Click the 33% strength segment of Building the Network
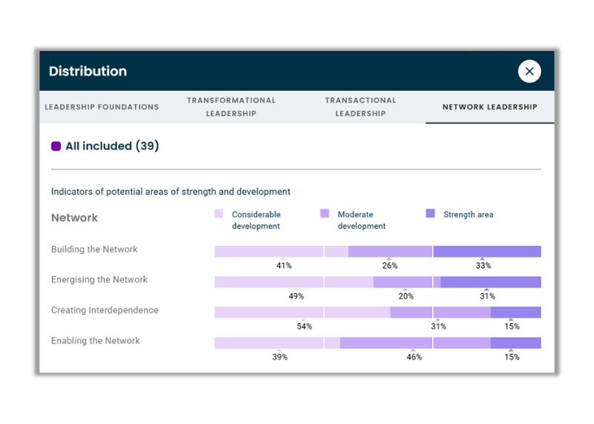Viewport: 594px width, 424px height. [x=486, y=252]
